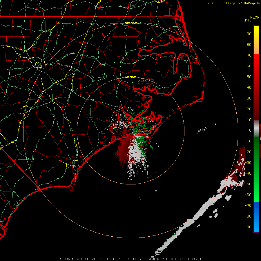This screenshot has height=261, width=261.
Task: Click the KMHX station identifier in caption
Action: pos(154,259)
